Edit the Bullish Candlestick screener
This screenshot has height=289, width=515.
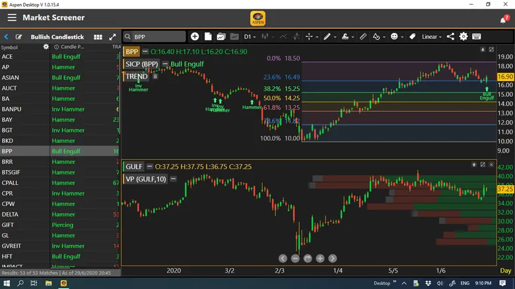point(18,37)
